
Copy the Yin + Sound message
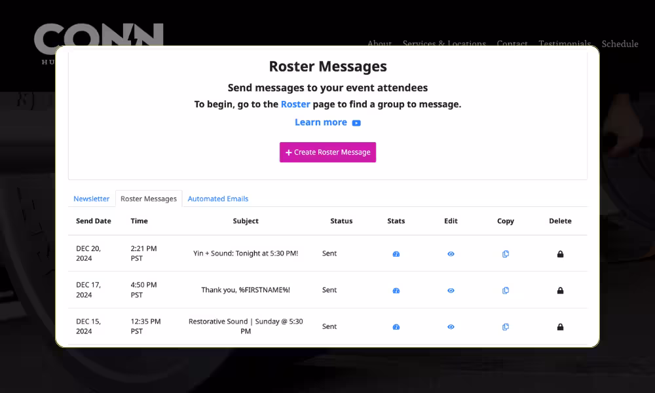[505, 253]
